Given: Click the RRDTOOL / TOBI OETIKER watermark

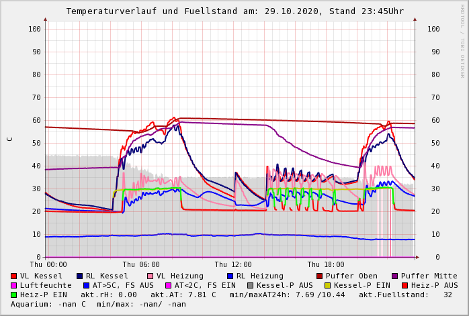Looking at the screenshot, I should (462, 40).
